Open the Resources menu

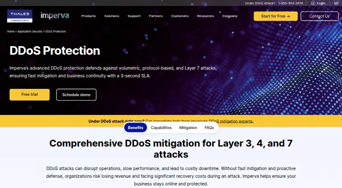(x=206, y=16)
